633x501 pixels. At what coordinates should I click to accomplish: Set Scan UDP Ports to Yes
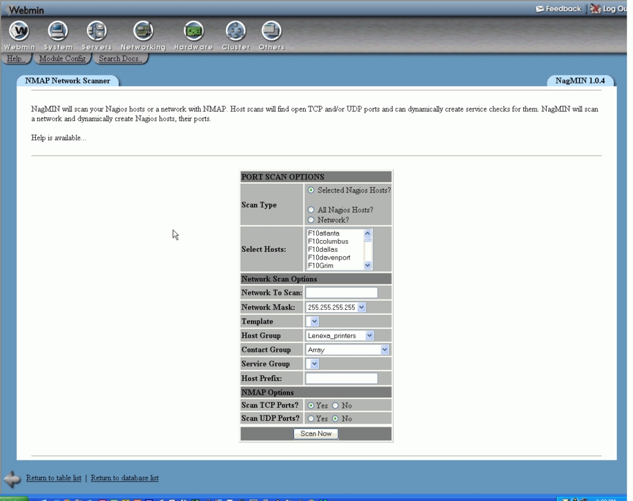311,419
